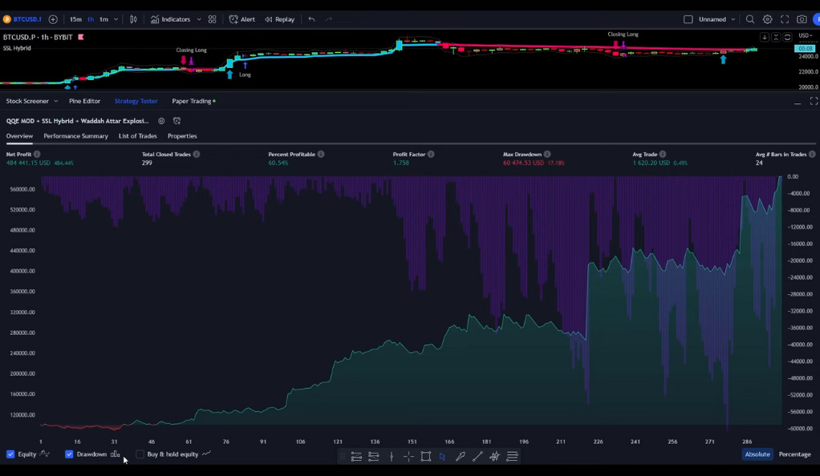Click the layout setup square icon
Screen dimensions: 820x476
tap(688, 19)
